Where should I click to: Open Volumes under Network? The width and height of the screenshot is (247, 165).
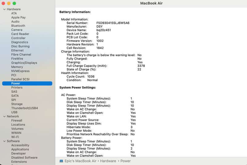pyautogui.click(x=17, y=129)
